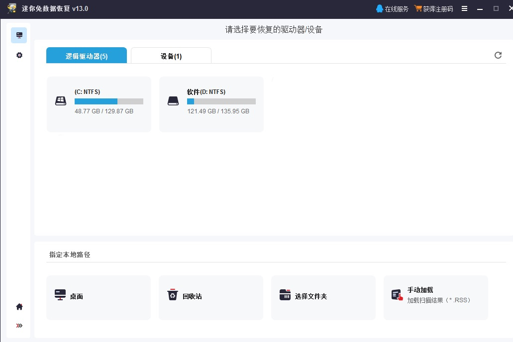Screen dimensions: 513x342
Task: Open the hamburger menu in title bar
Action: [x=464, y=9]
